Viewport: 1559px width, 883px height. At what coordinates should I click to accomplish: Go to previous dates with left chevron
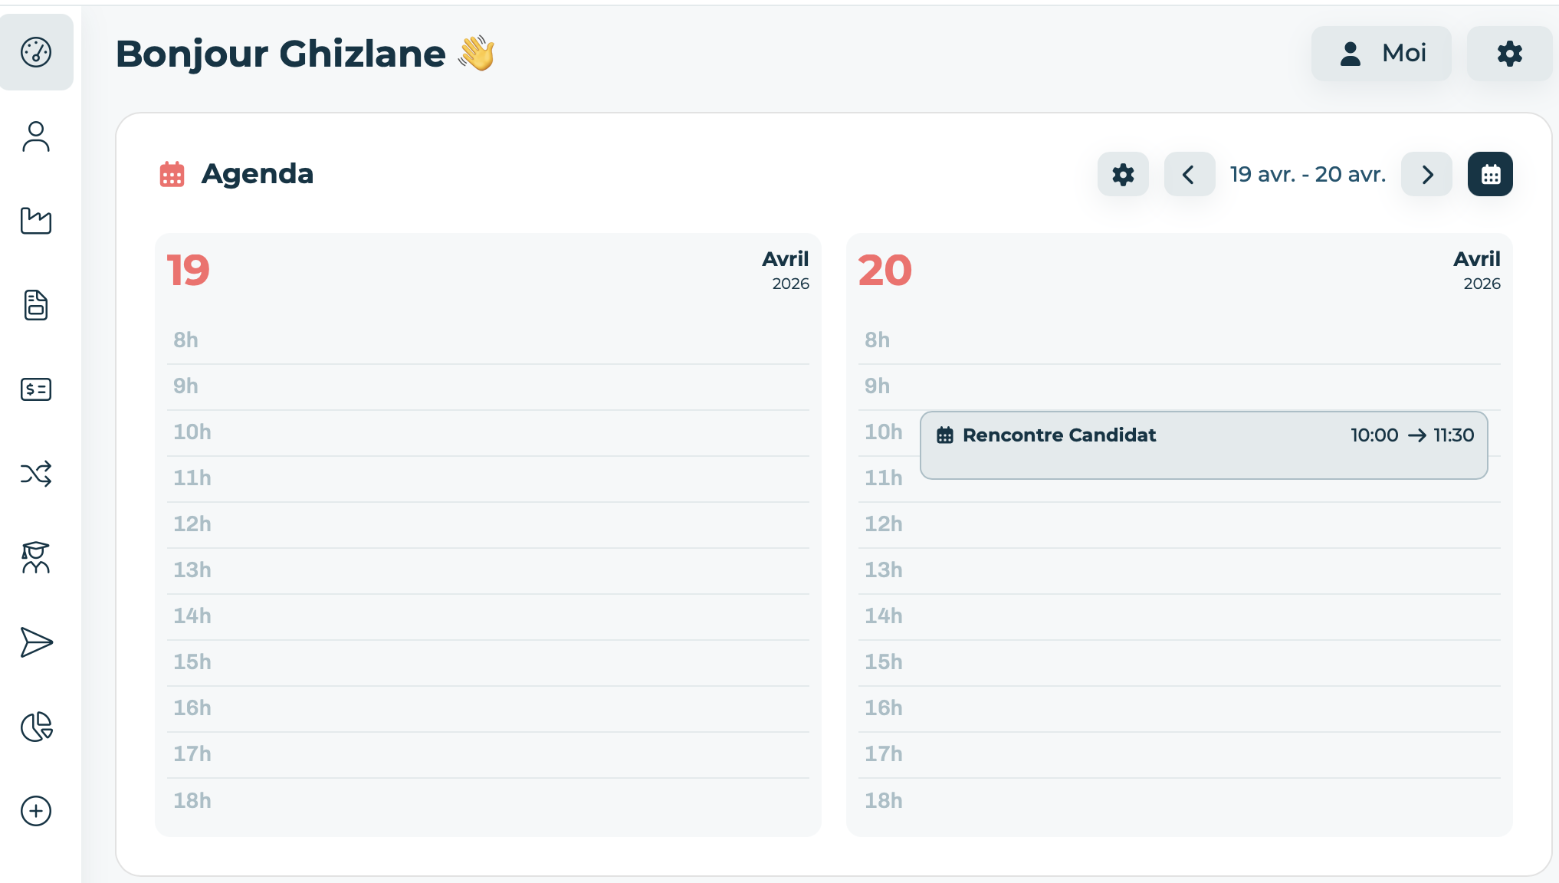click(1189, 174)
